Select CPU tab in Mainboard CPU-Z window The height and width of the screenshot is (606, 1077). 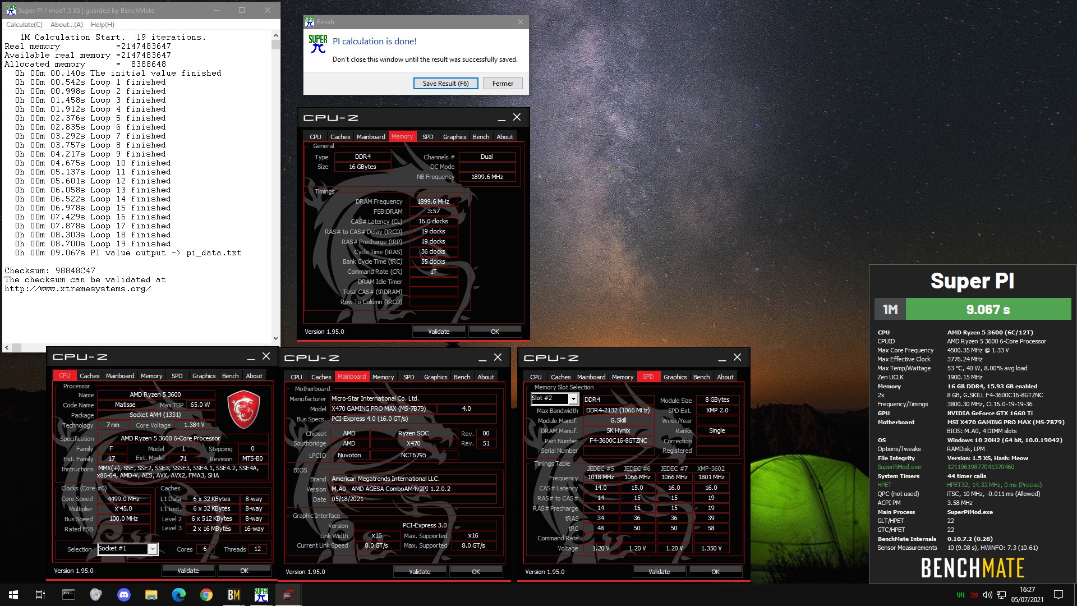click(x=296, y=377)
